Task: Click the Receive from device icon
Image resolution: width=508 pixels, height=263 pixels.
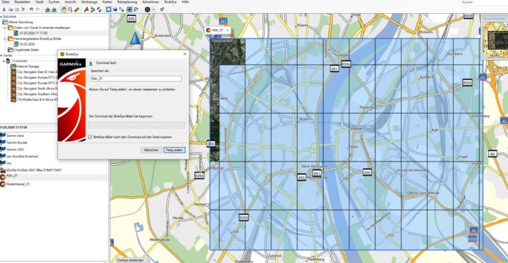Action: click(54, 10)
